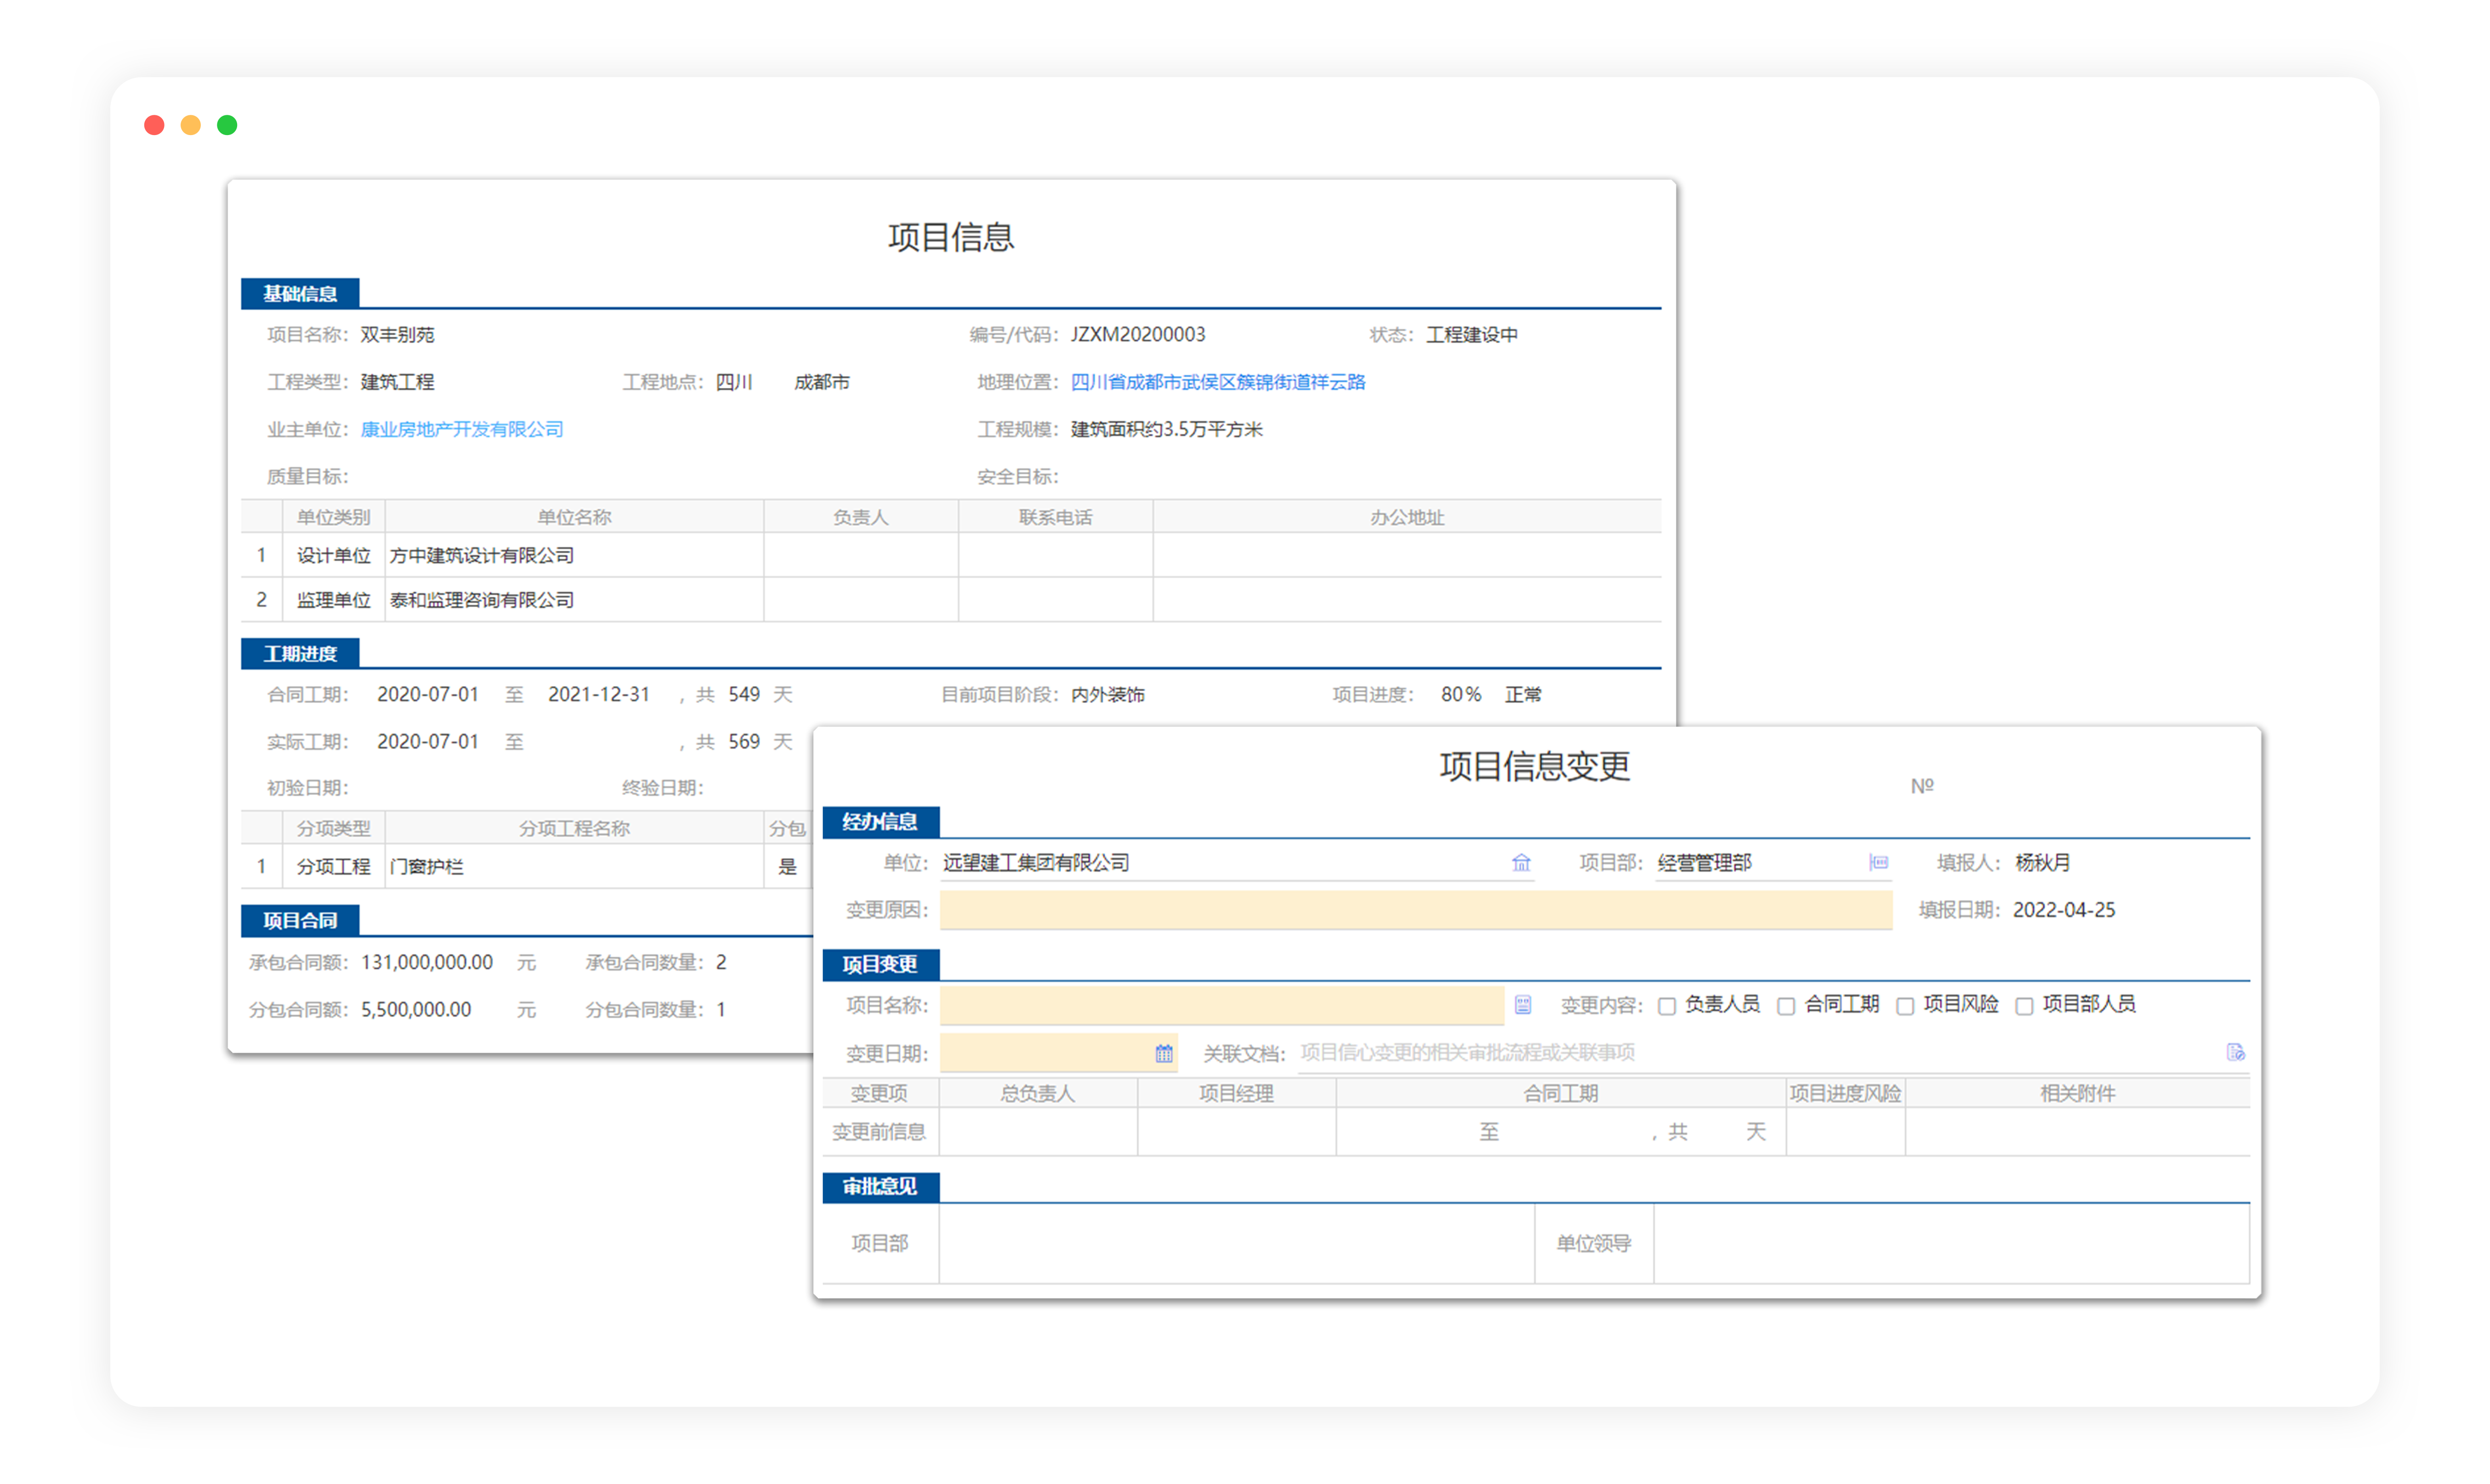Click the 变更原因 input field
This screenshot has width=2490, height=1484.
1415,910
